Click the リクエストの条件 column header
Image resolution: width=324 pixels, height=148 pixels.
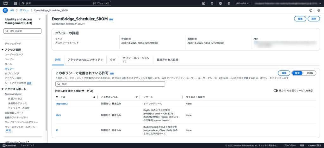coord(195,97)
